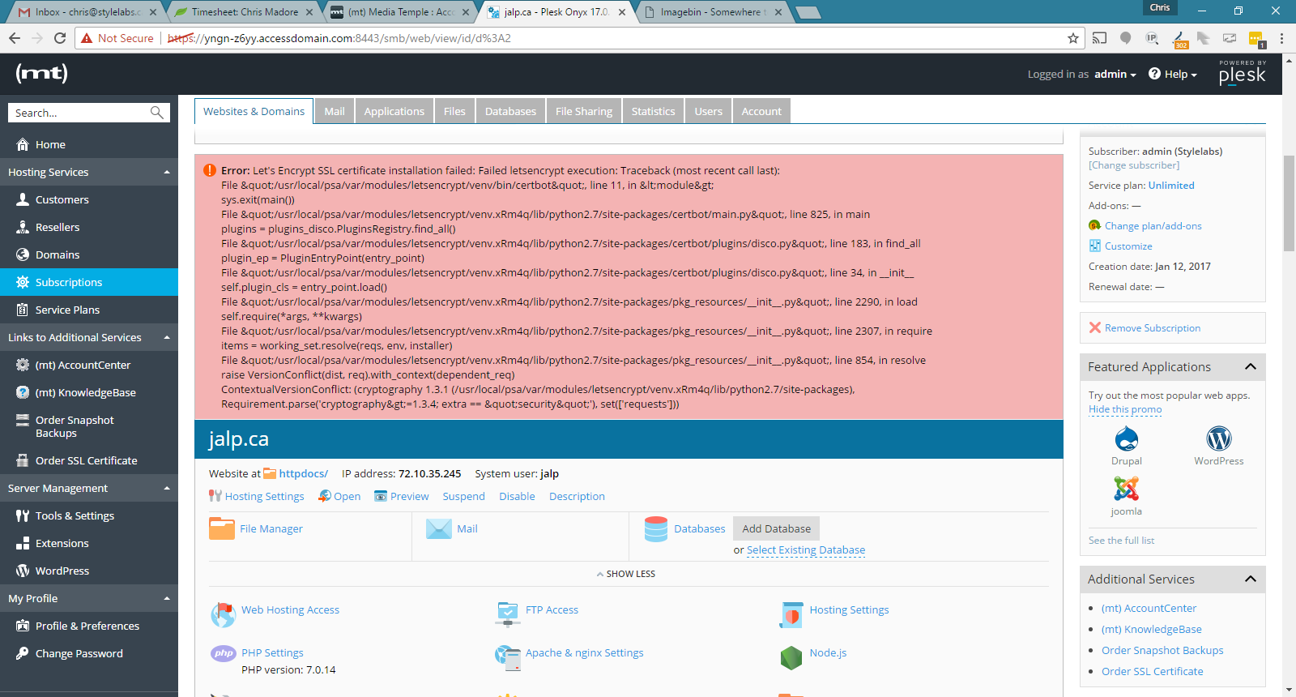Click the (mt) AccountCenter gear icon in sidebar
This screenshot has width=1296, height=697.
pos(23,365)
